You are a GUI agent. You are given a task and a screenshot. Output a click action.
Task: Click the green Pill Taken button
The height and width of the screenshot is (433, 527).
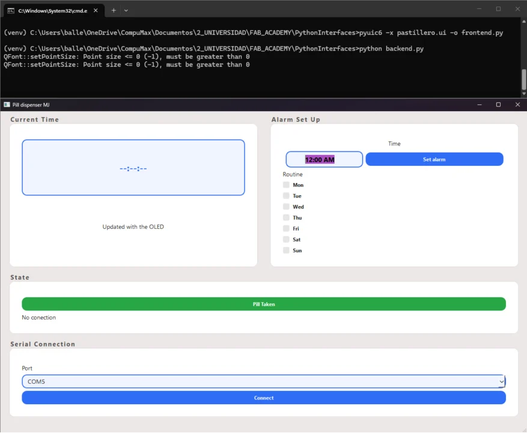click(x=263, y=304)
